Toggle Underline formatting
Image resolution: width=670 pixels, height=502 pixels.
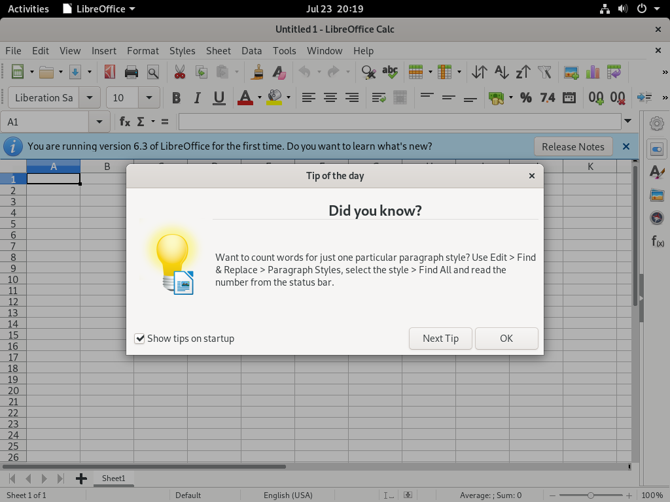[219, 98]
